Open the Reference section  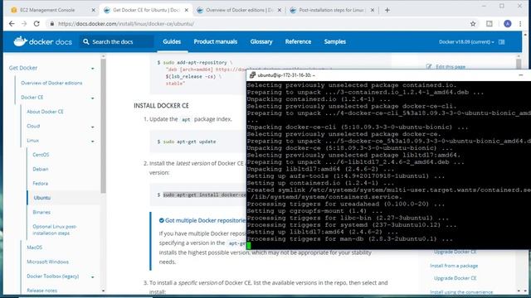[298, 41]
